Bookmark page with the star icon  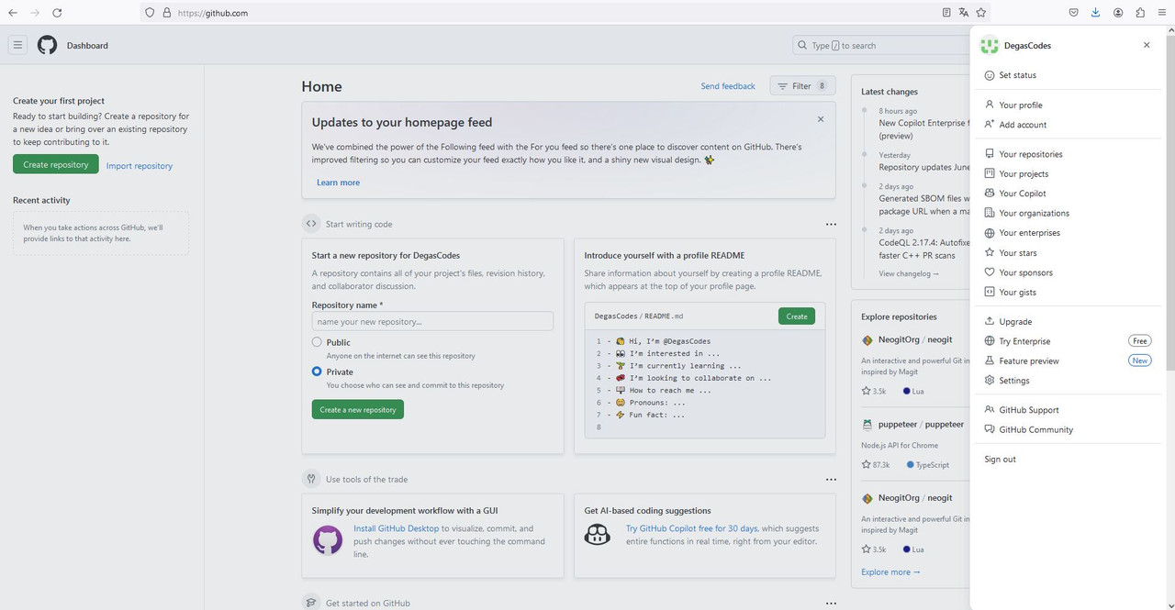pyautogui.click(x=981, y=13)
